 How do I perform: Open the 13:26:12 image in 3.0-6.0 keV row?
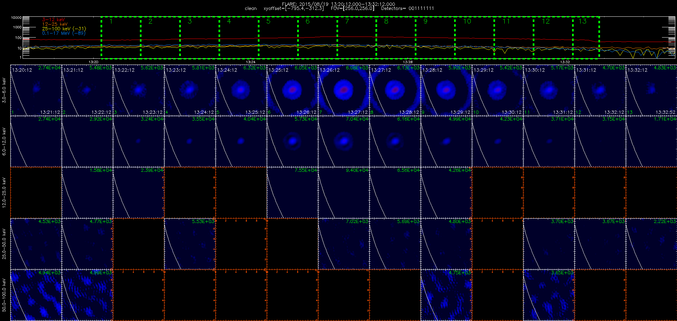pos(344,90)
